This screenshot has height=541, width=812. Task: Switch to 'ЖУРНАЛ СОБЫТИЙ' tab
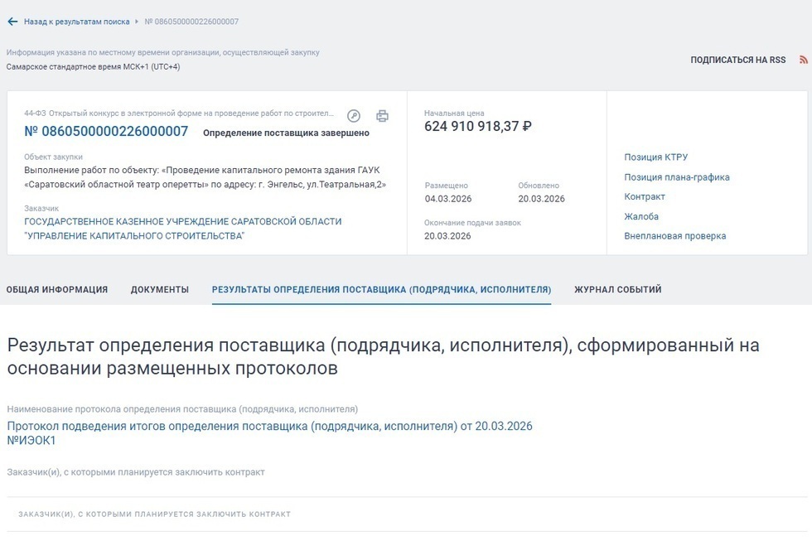[x=617, y=290]
